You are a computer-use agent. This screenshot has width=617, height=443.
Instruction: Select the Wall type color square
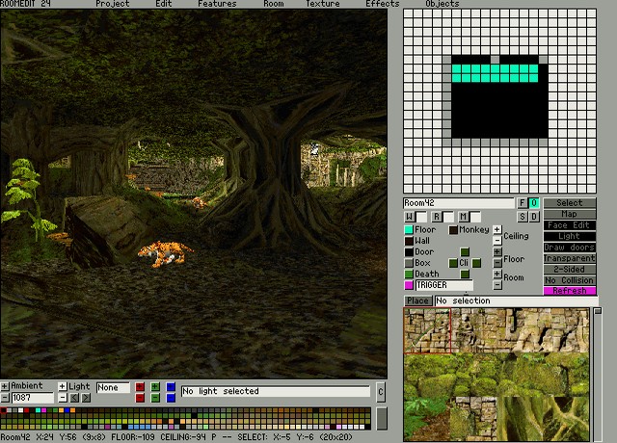[x=409, y=241]
